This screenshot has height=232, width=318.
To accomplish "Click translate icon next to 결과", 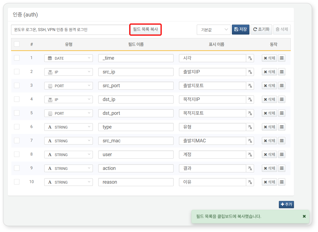I will [x=250, y=168].
